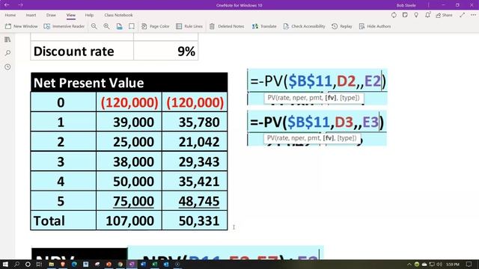The height and width of the screenshot is (269, 479).
Task: Select the 107,000 total cell
Action: click(x=129, y=220)
